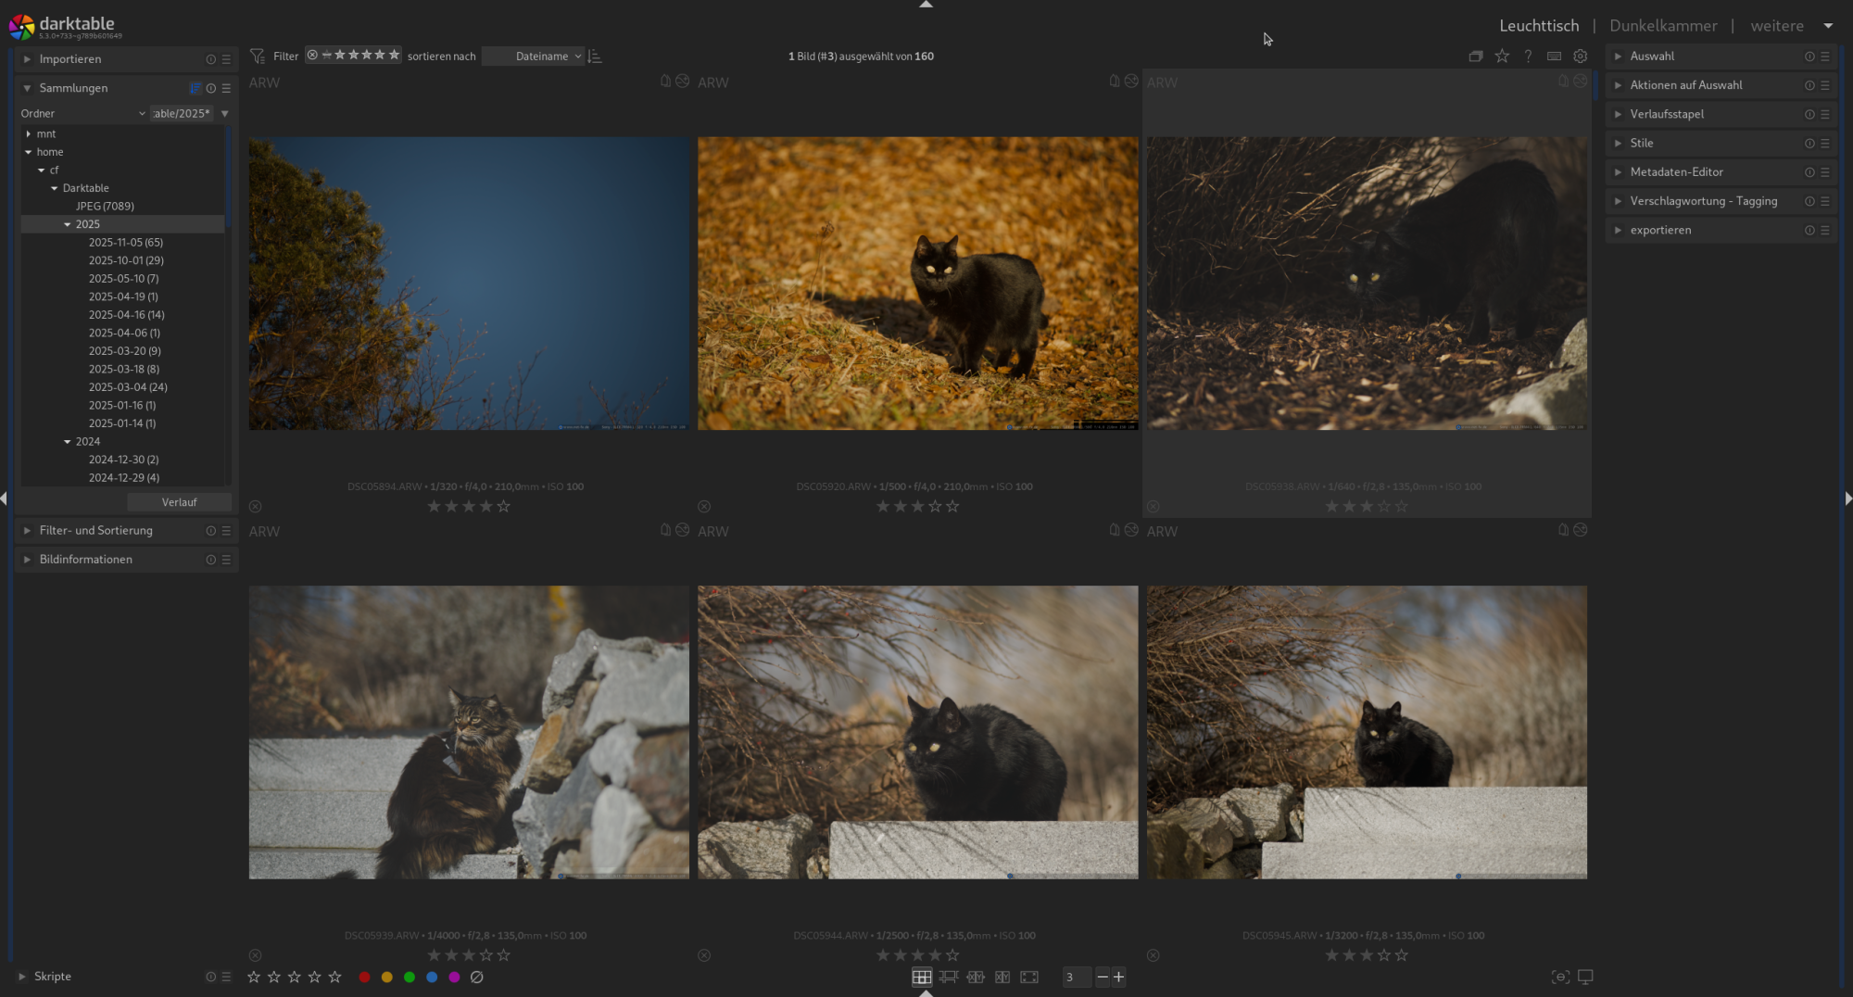The image size is (1853, 997).
Task: Collapse the 2024 folder tree node
Action: click(x=68, y=442)
